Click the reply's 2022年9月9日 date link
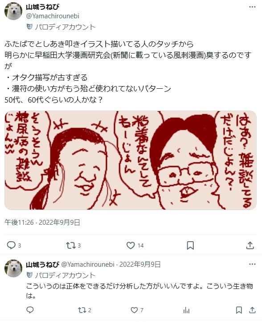This screenshot has height=322, width=262. 140,264
